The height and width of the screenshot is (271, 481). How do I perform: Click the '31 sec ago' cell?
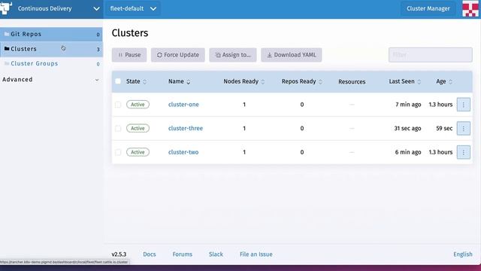point(407,129)
